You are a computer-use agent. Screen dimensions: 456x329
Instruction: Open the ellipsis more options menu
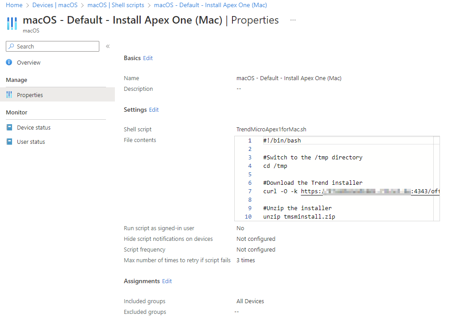(293, 20)
